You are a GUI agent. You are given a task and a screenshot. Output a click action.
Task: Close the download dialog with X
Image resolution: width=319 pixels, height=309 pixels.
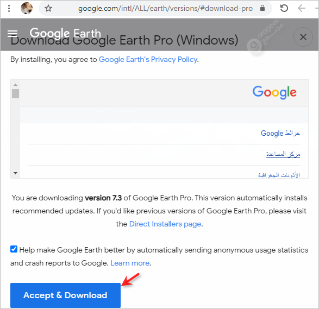click(x=303, y=37)
